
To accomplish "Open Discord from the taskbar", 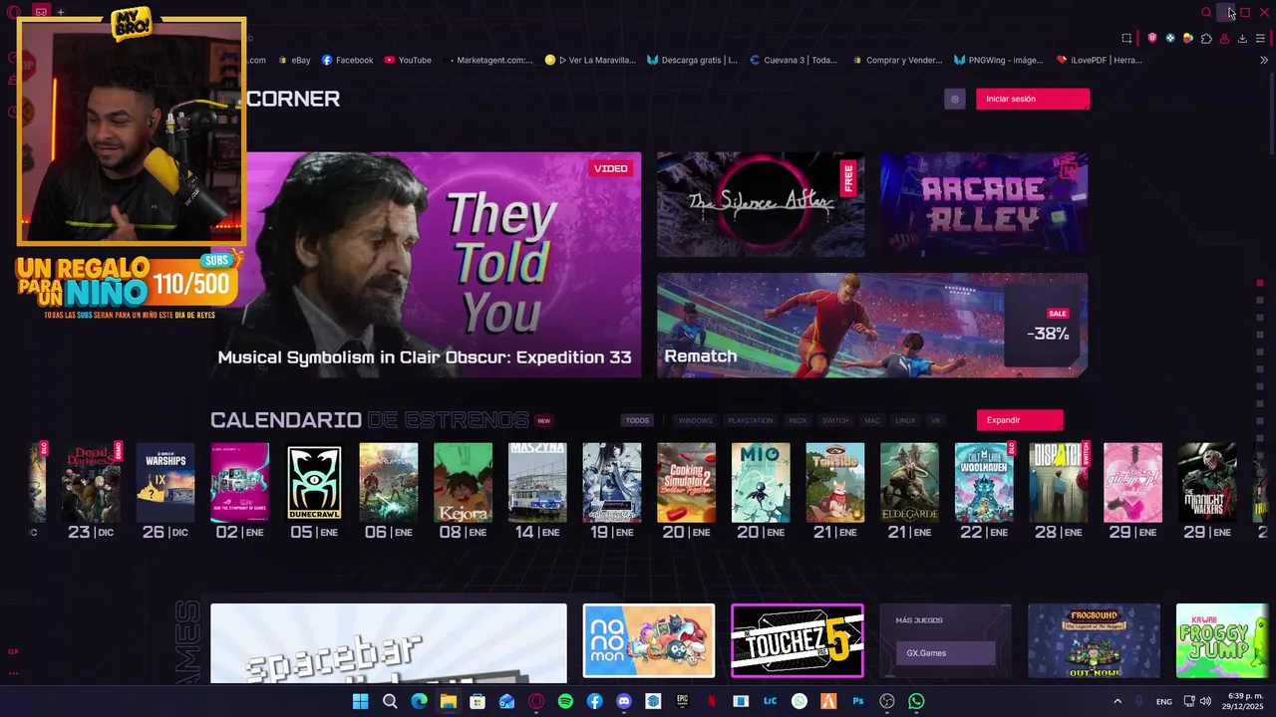I will click(624, 701).
